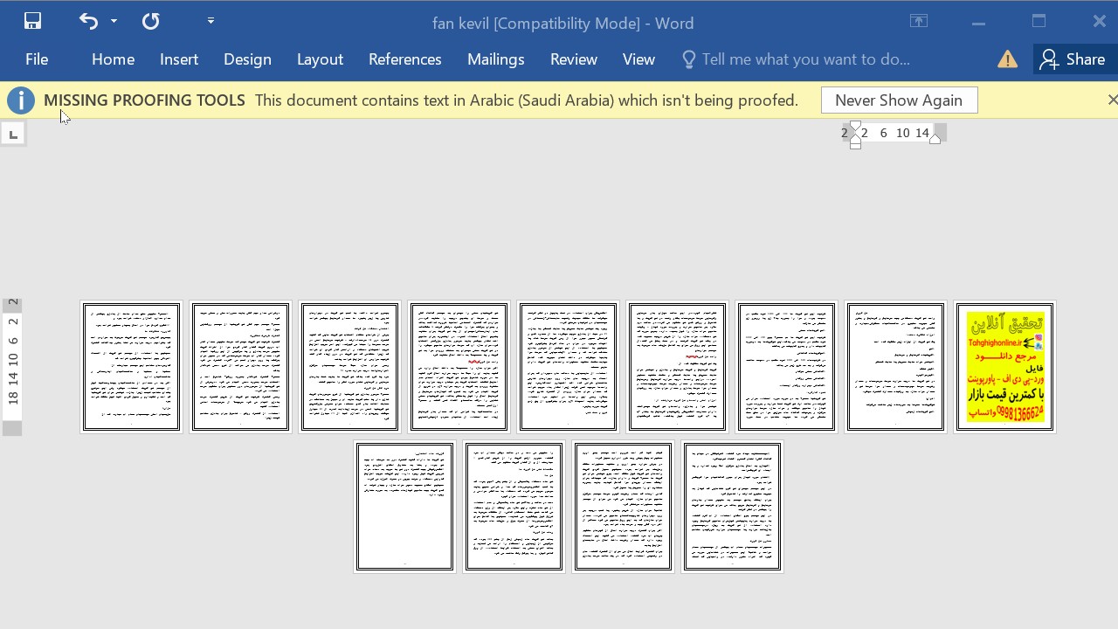Click Tahghighonline.ir text on yellow page

coord(994,343)
